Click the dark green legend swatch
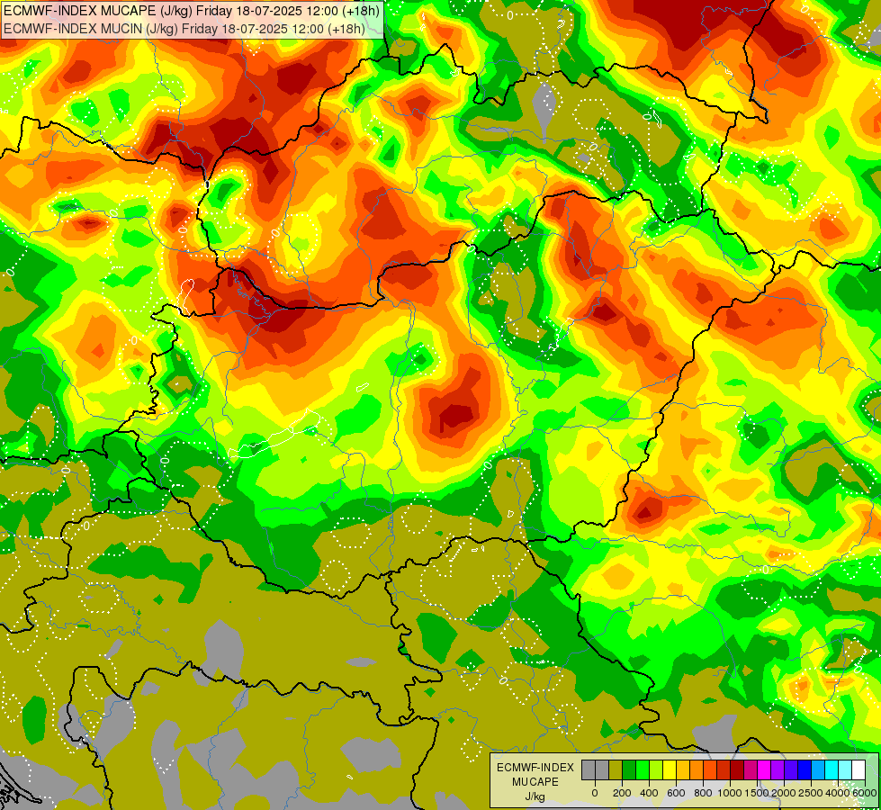Screen dimensions: 881x810 629,769
